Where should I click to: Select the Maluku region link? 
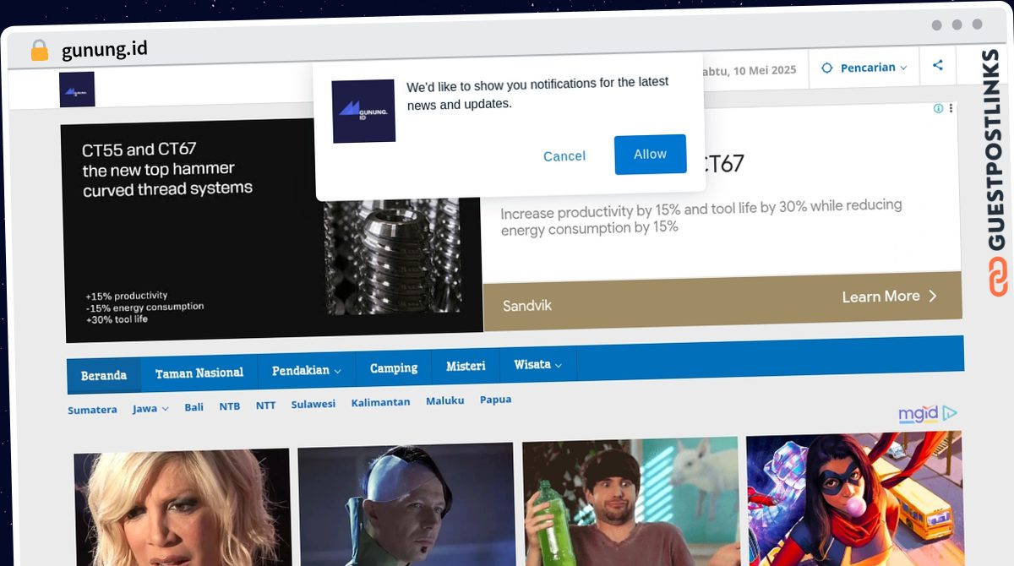point(445,400)
